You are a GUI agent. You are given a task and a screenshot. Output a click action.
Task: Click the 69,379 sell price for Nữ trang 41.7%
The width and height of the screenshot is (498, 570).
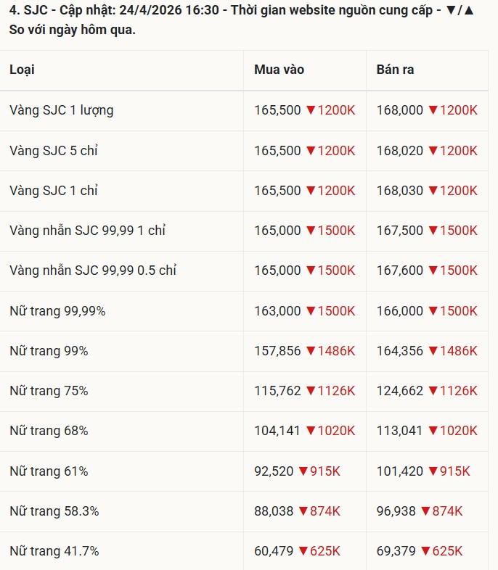pos(396,551)
